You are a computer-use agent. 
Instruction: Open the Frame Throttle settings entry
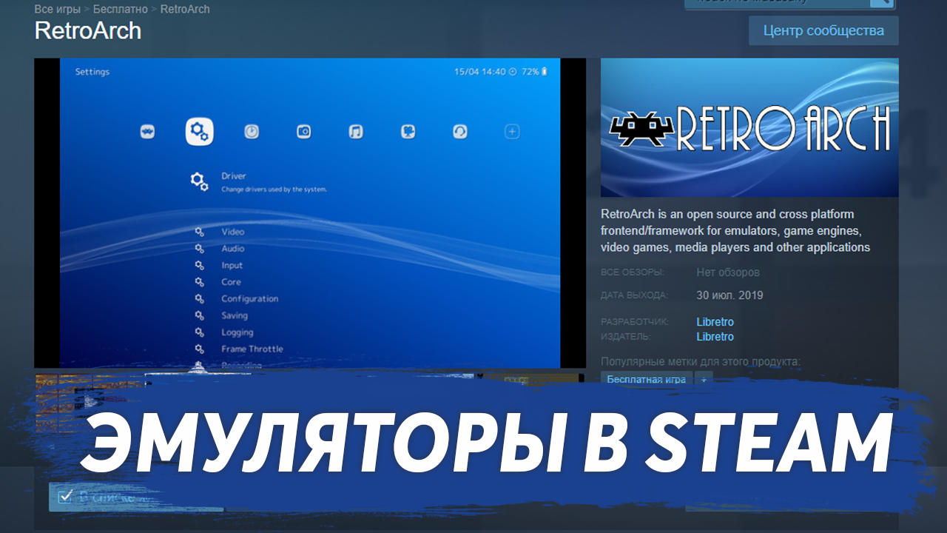pos(252,349)
